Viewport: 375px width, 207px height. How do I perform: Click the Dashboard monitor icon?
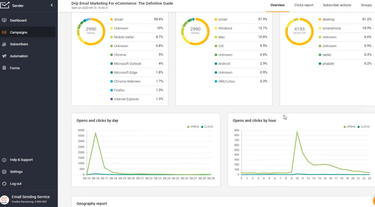4,20
